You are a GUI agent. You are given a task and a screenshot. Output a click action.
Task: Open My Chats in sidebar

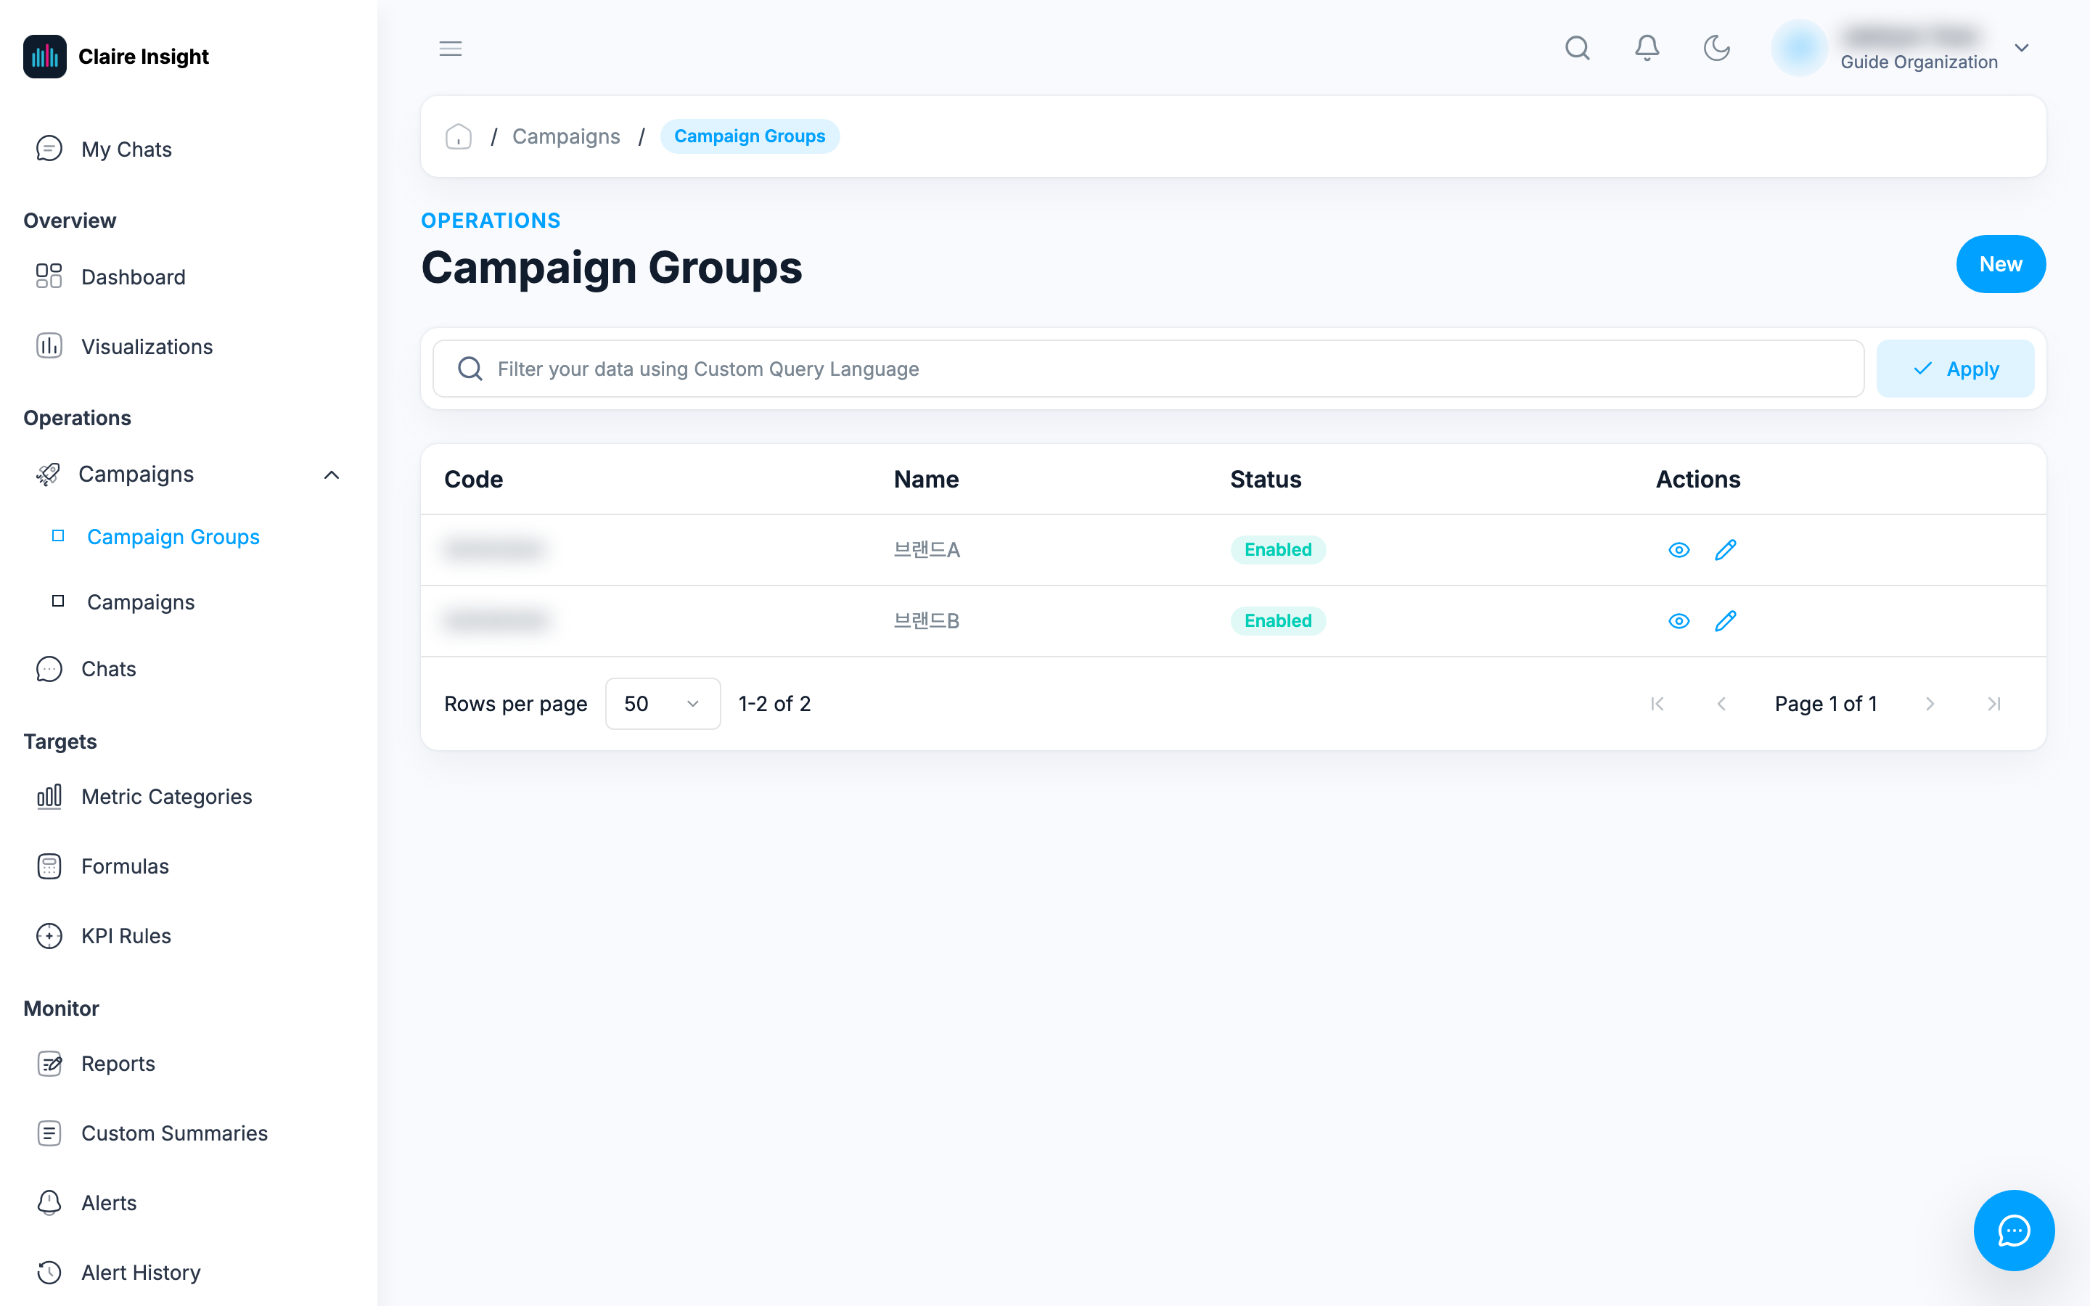coord(126,149)
